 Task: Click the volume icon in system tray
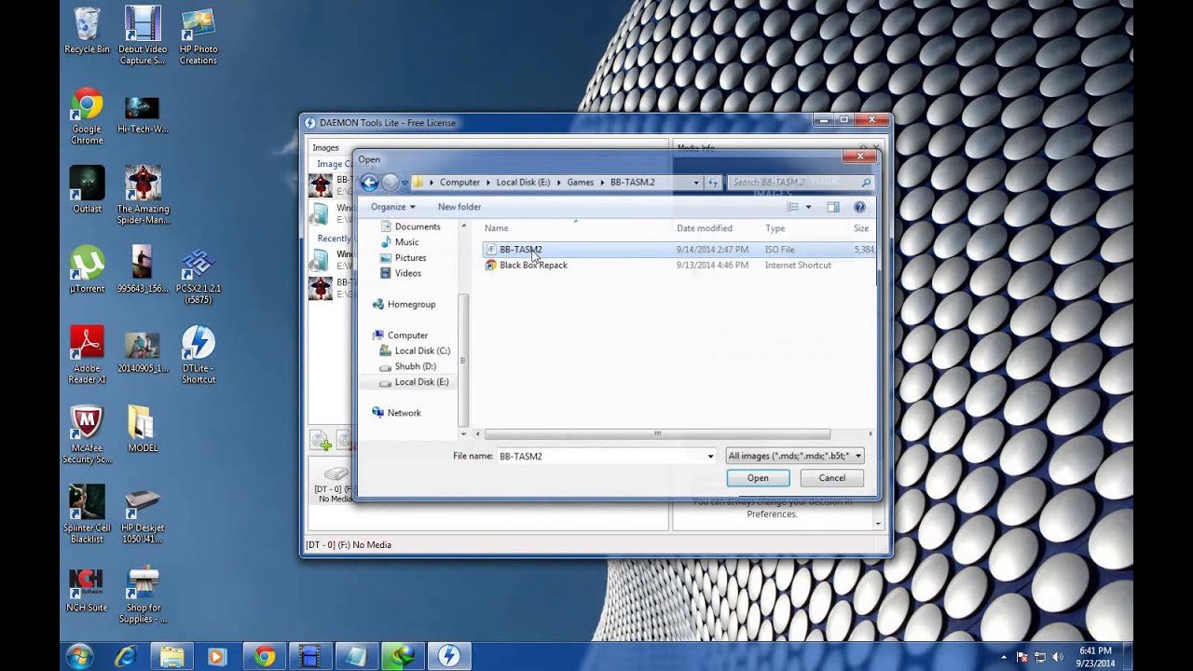(x=1059, y=656)
